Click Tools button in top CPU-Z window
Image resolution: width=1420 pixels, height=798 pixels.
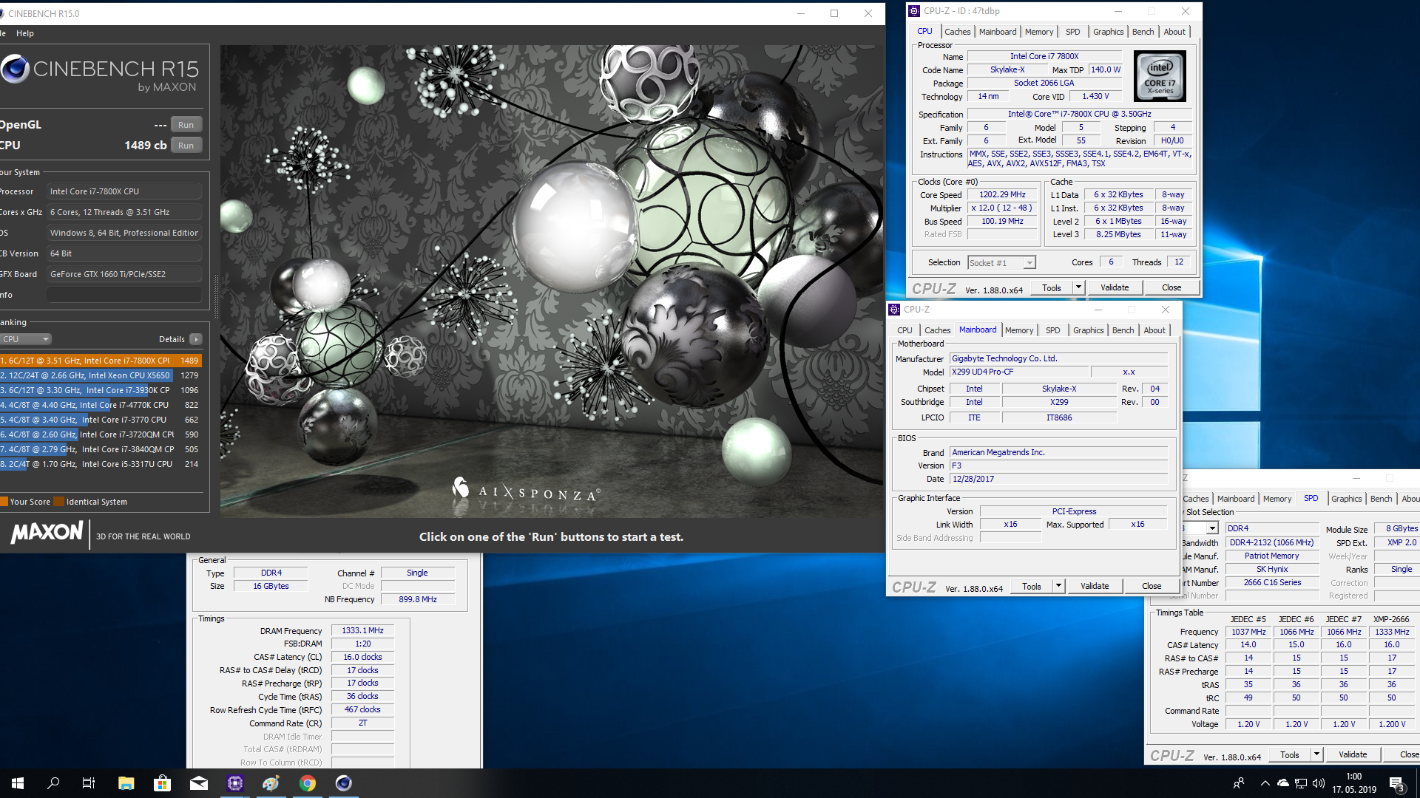click(x=1051, y=288)
